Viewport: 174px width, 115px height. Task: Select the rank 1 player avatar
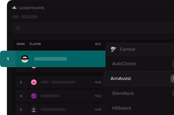pyautogui.click(x=25, y=59)
